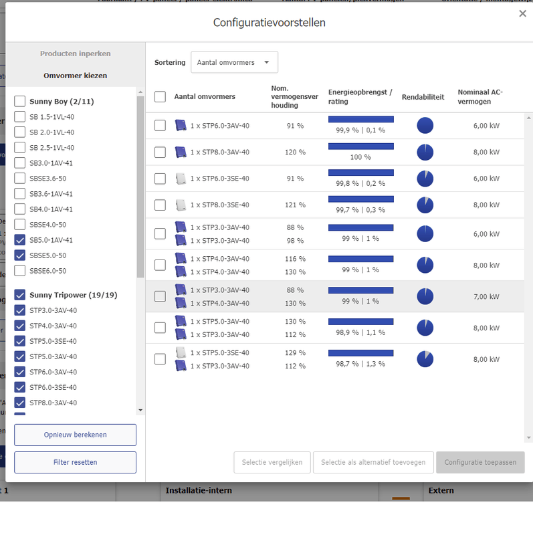533x535 pixels.
Task: Click the 121 % ratio value
Action: point(295,205)
